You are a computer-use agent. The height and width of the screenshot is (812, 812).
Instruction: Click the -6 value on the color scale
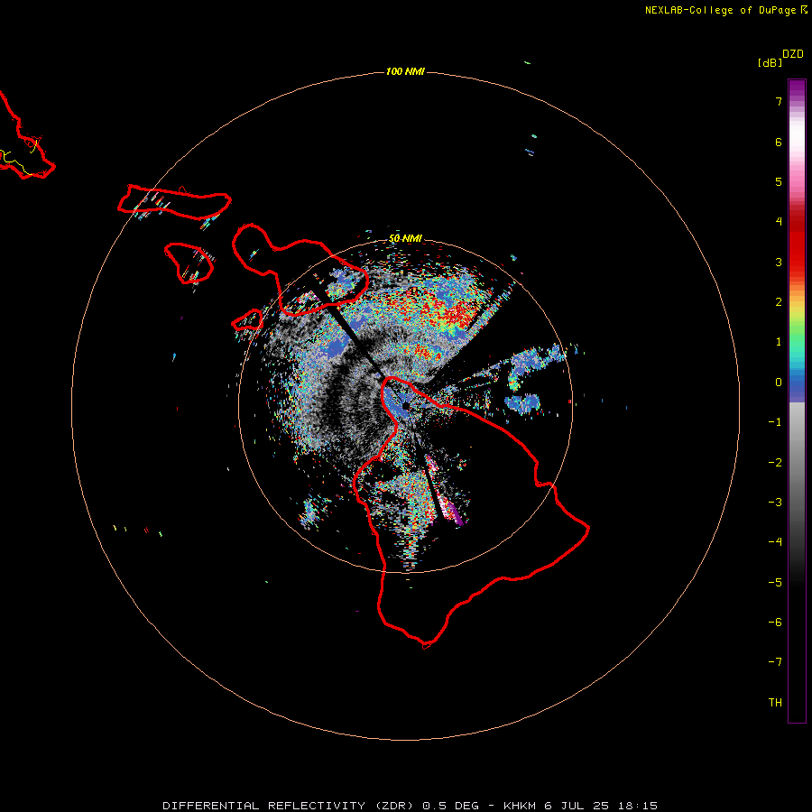(775, 623)
